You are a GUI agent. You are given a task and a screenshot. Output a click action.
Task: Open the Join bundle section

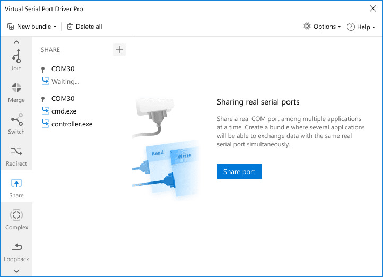point(16,60)
